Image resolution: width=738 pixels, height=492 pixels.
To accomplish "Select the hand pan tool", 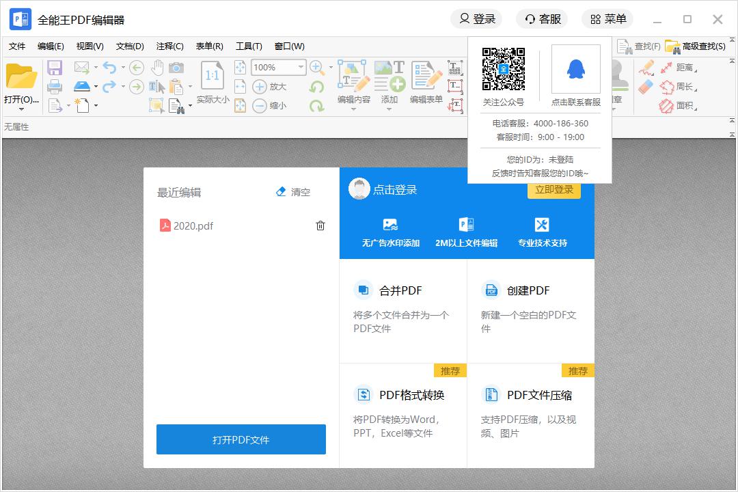I will point(157,67).
